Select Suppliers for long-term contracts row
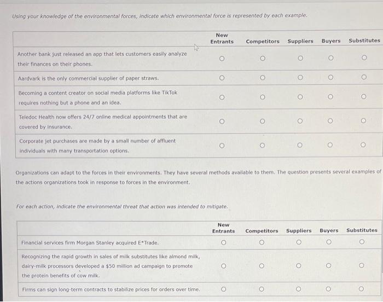 click(299, 289)
